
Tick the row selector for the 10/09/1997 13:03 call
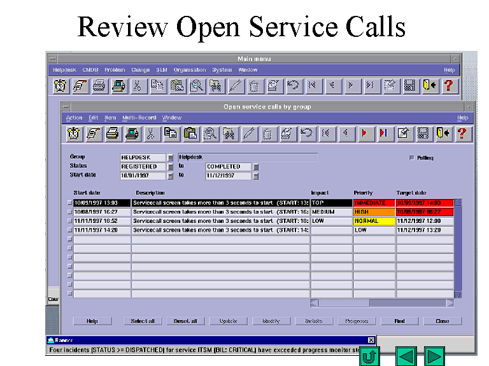pyautogui.click(x=70, y=203)
